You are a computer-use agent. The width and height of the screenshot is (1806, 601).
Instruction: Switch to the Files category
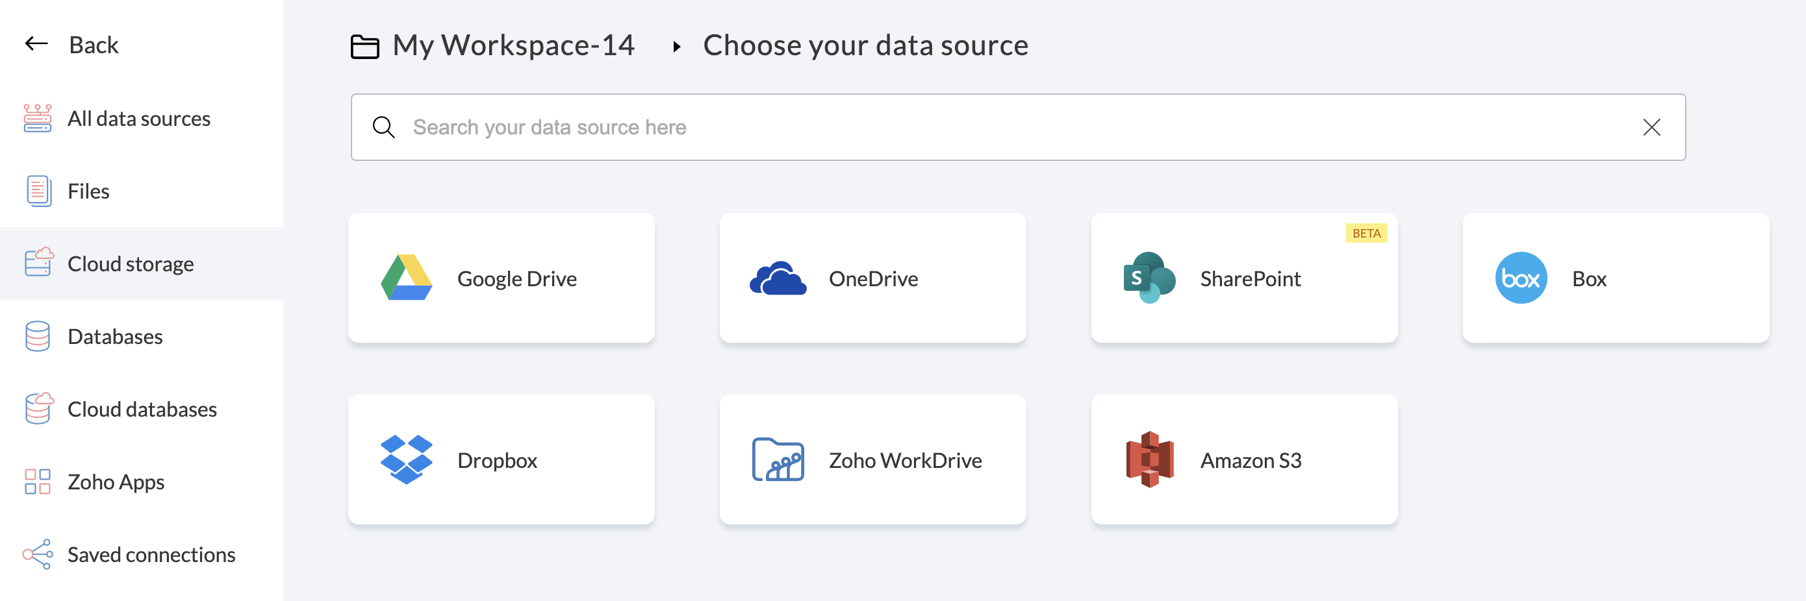(88, 191)
